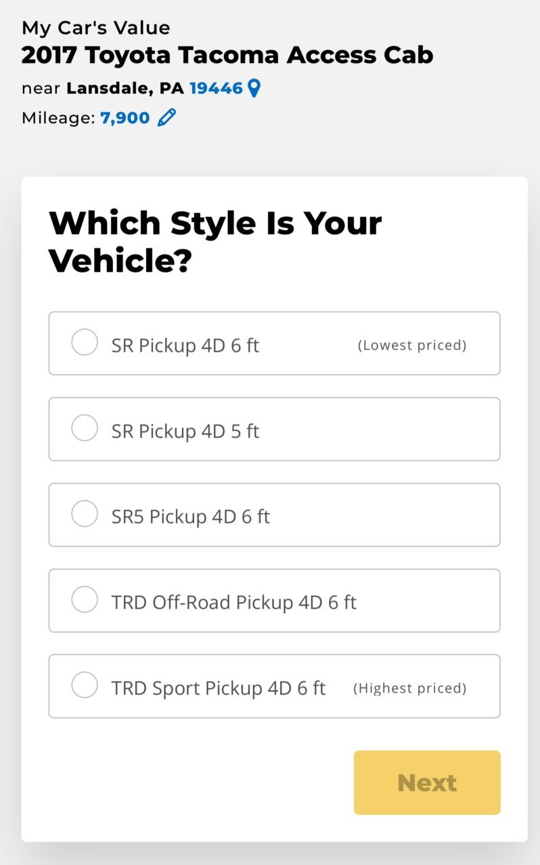Click the location pin icon beside 19446

point(254,88)
